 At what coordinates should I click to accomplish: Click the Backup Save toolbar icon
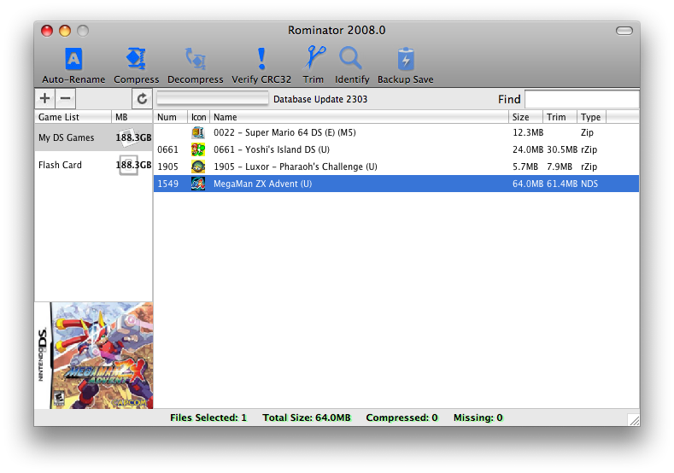tap(406, 59)
